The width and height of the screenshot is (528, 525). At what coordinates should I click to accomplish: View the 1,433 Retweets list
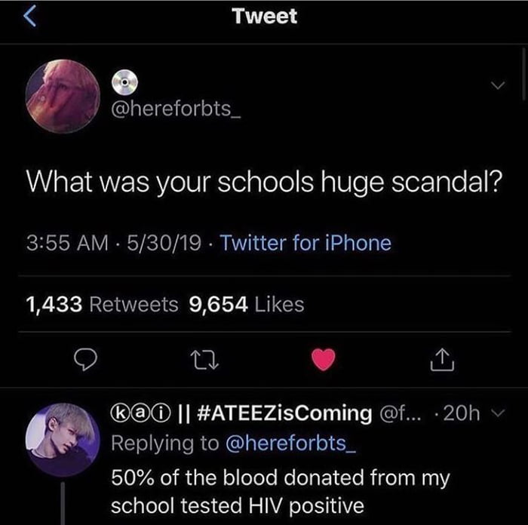[102, 305]
